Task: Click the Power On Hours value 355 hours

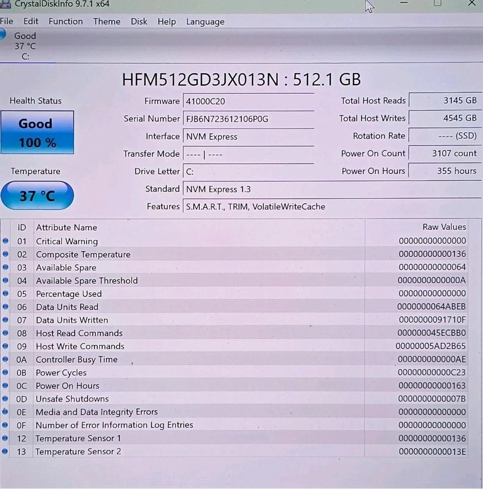Action: pos(445,171)
